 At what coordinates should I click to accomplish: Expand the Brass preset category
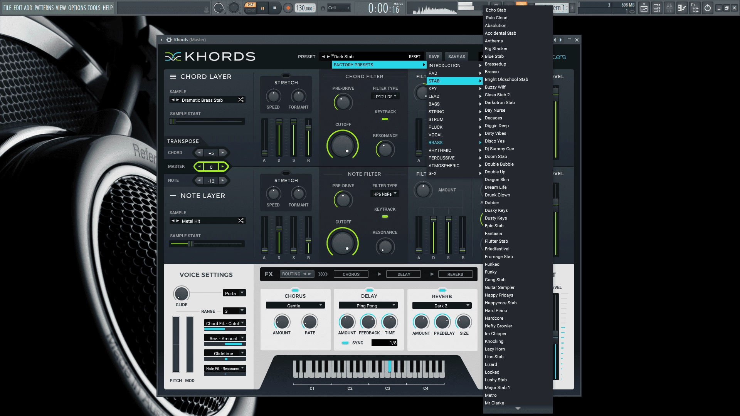454,143
